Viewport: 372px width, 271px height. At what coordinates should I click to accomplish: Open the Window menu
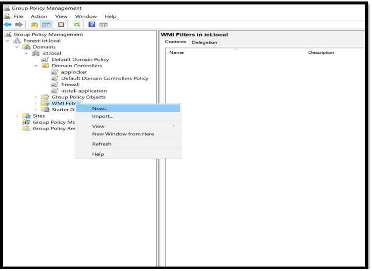point(86,16)
